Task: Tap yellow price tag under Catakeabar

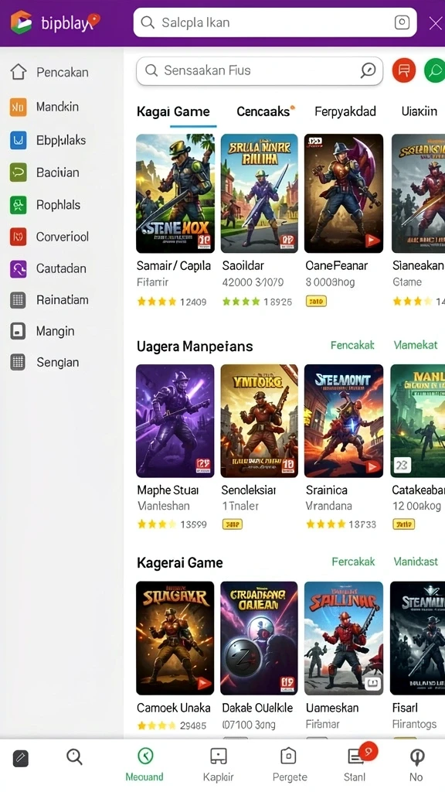Action: [403, 524]
